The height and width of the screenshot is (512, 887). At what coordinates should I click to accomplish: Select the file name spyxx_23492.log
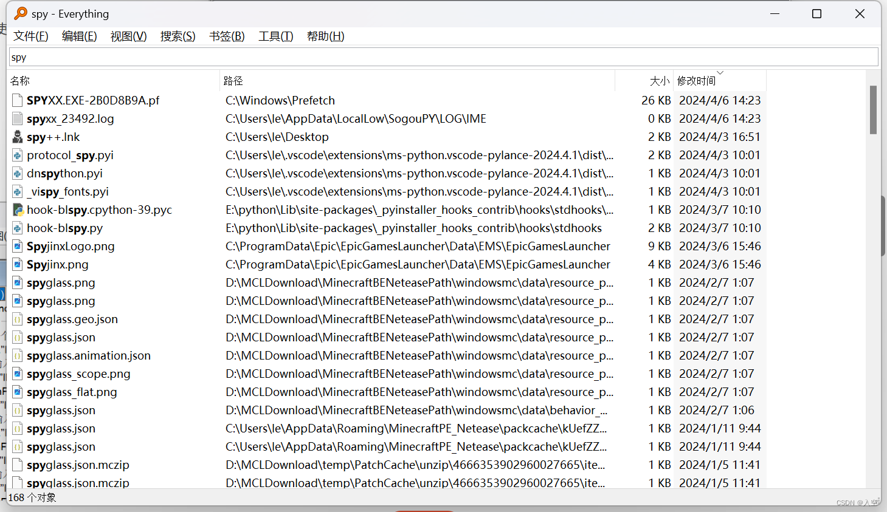(x=71, y=118)
